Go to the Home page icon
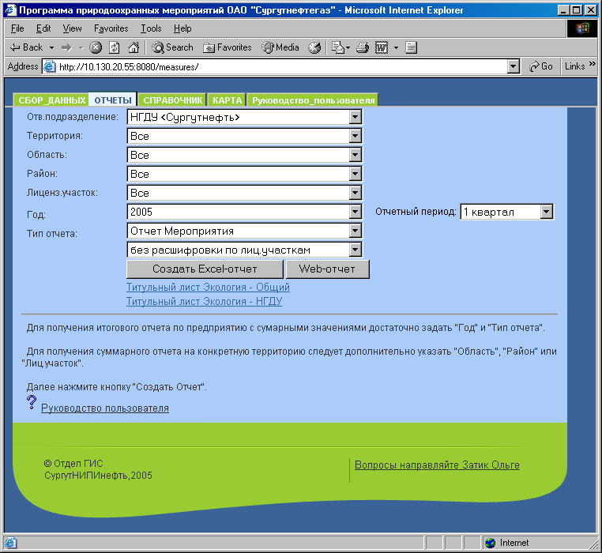The image size is (602, 553). [134, 47]
